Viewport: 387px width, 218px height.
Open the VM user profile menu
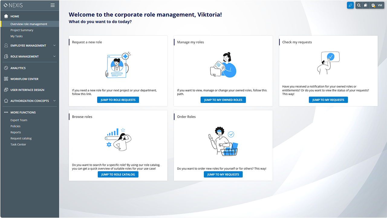click(x=380, y=5)
